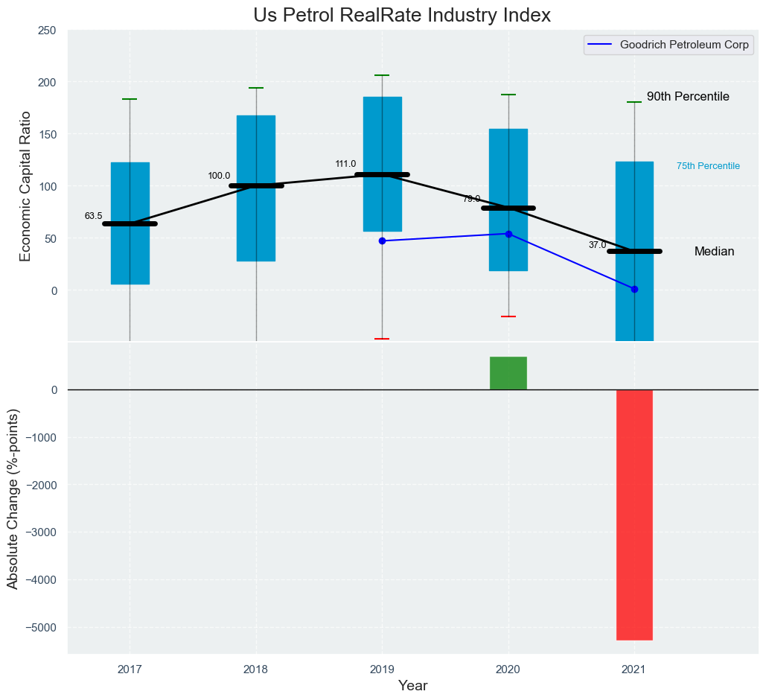Click the 150 y-axis tick label
Image resolution: width=766 pixels, height=700 pixels.
(48, 135)
